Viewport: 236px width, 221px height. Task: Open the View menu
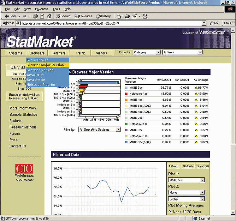[27, 9]
